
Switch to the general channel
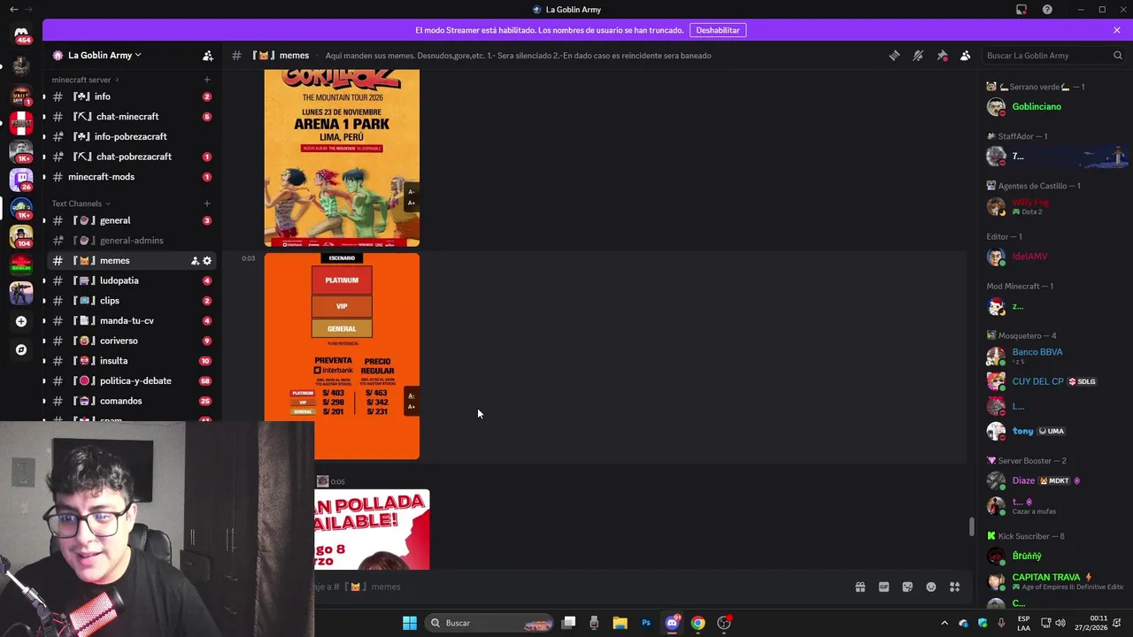131,220
